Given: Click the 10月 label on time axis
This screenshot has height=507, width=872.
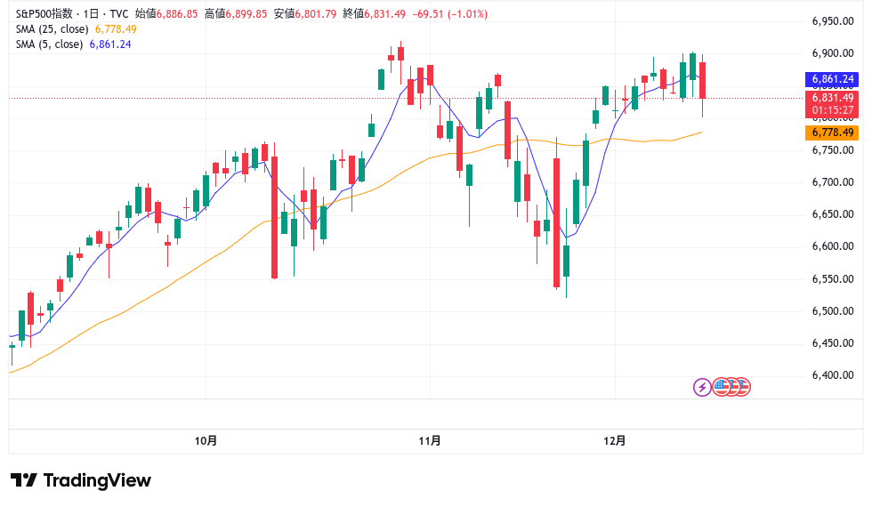Looking at the screenshot, I should [206, 440].
